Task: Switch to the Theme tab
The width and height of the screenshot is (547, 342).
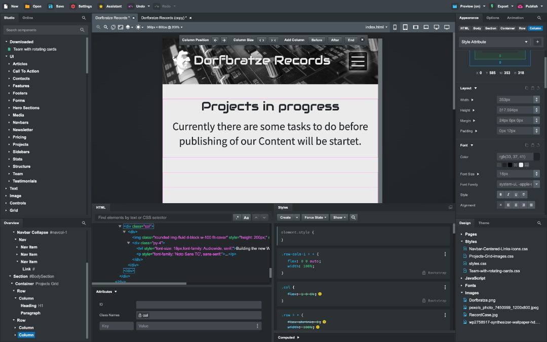Action: [484, 223]
